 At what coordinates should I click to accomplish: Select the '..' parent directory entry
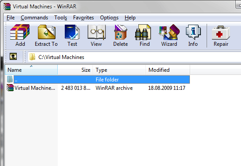point(102,79)
